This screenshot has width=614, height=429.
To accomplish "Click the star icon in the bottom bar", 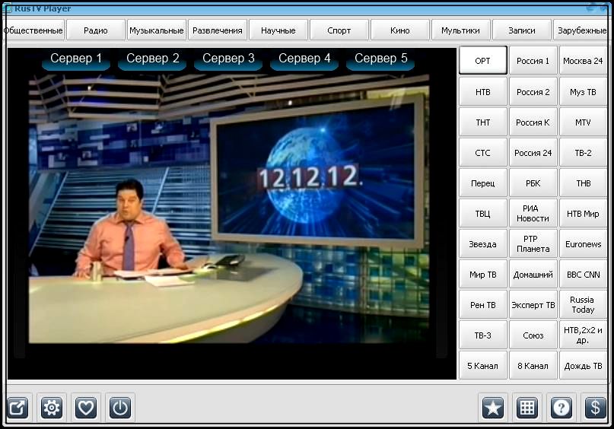I will point(492,408).
